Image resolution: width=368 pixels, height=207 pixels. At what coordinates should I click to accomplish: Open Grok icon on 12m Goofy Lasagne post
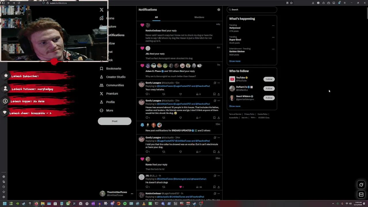[215, 83]
